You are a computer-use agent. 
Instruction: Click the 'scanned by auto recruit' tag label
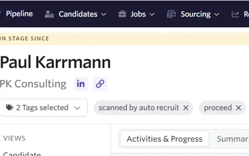click(x=139, y=108)
